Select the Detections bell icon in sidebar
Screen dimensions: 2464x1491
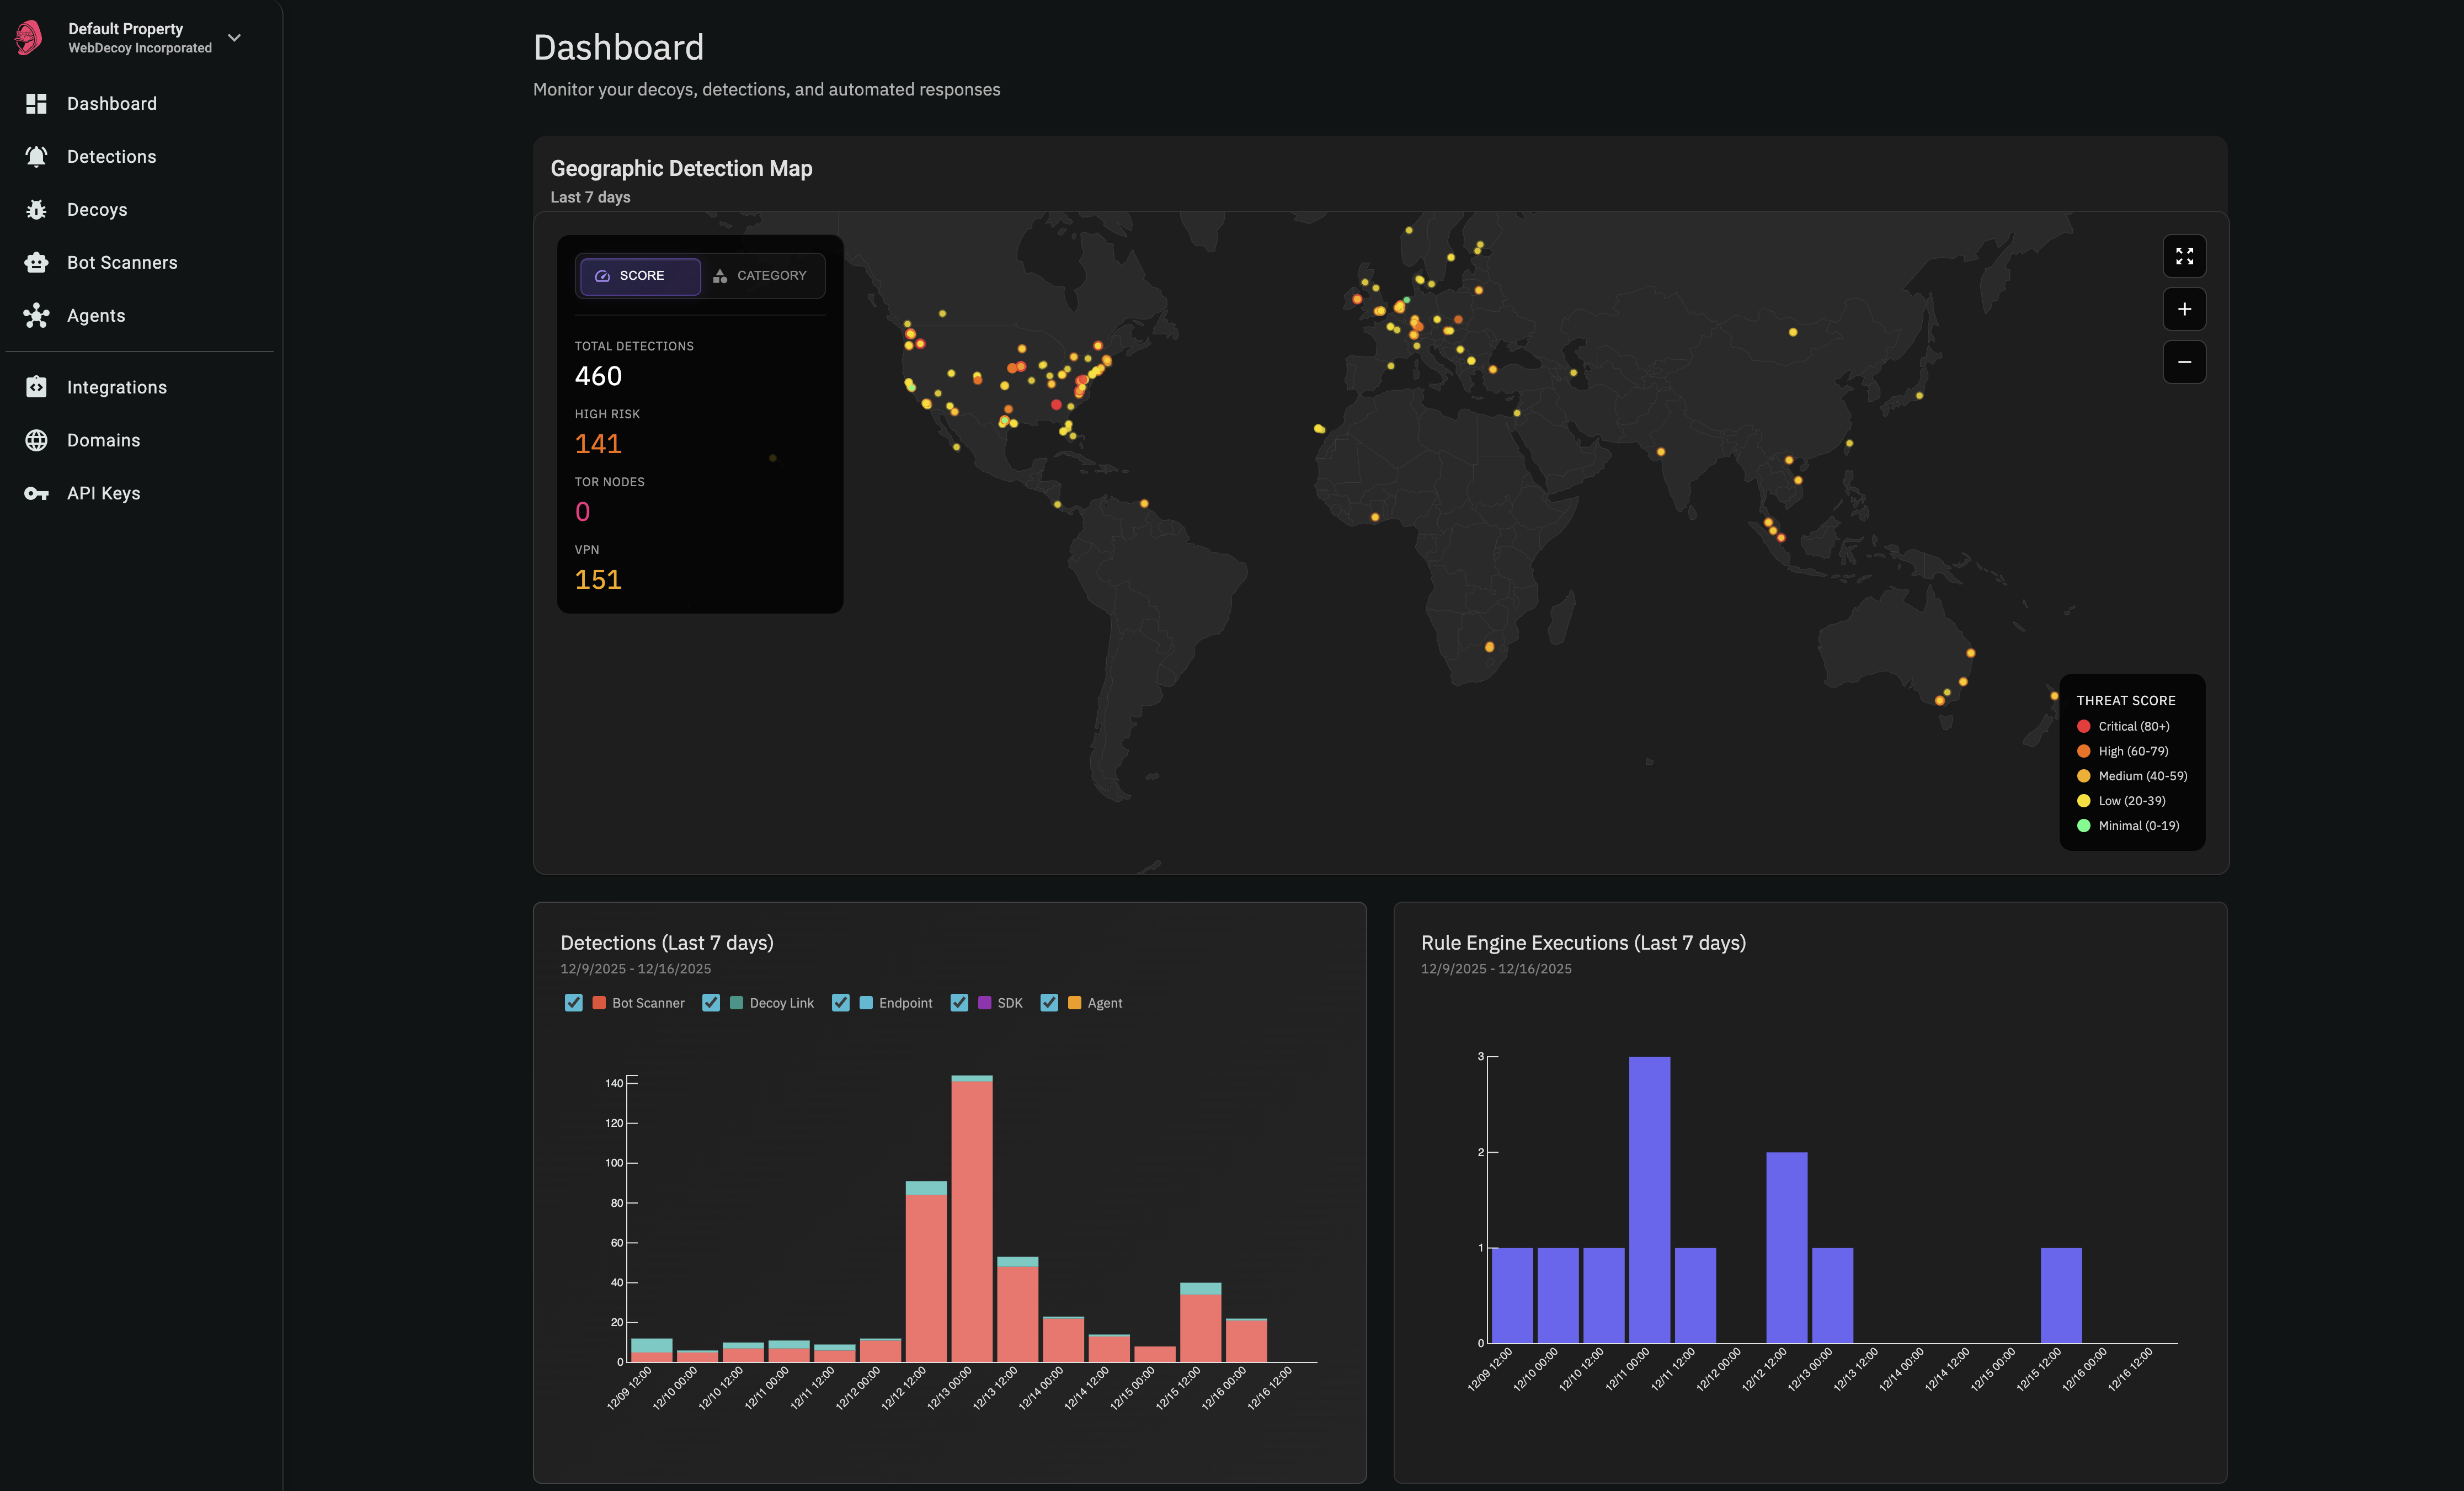pyautogui.click(x=36, y=156)
